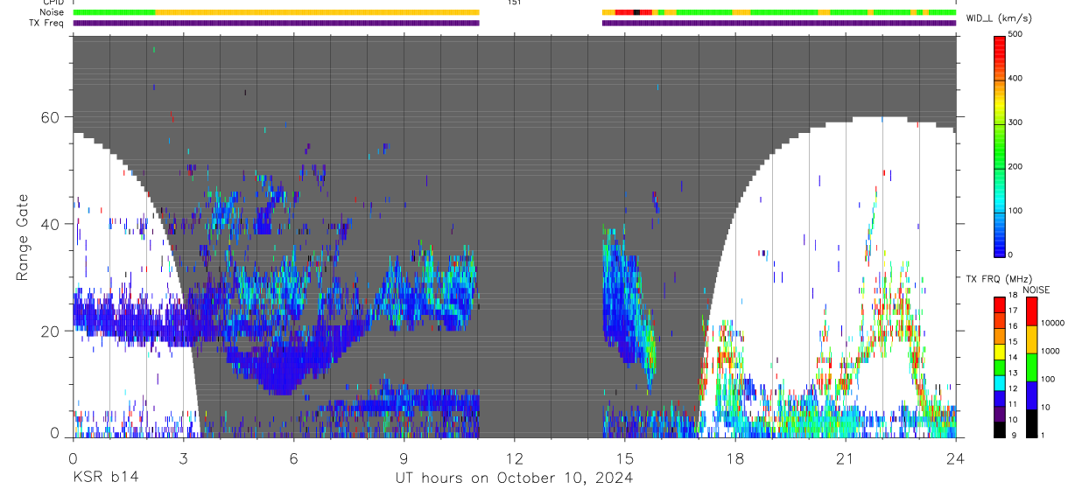Click the x-axis tick label 9

(404, 458)
